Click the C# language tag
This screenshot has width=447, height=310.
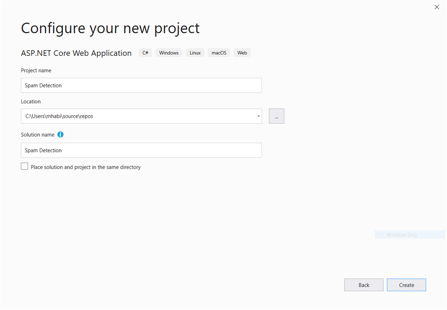[x=145, y=53]
